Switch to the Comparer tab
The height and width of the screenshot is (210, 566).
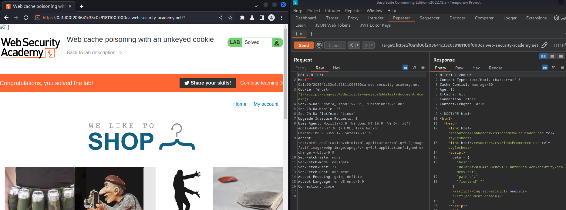pyautogui.click(x=484, y=18)
